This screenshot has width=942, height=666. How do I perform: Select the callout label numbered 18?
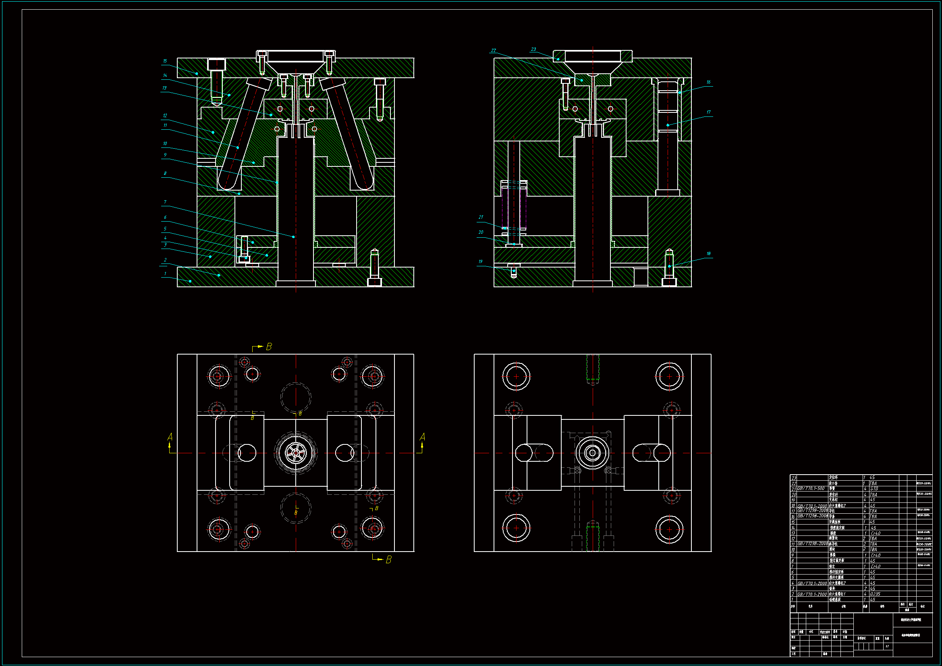pos(708,253)
